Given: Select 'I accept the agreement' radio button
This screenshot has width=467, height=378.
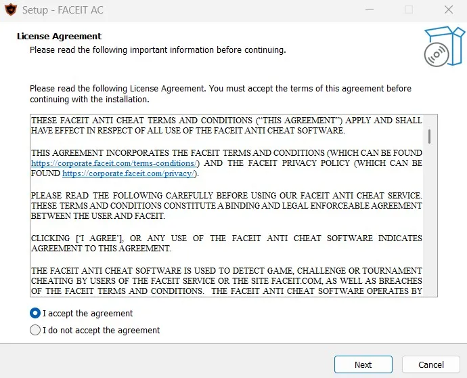Looking at the screenshot, I should [x=35, y=314].
